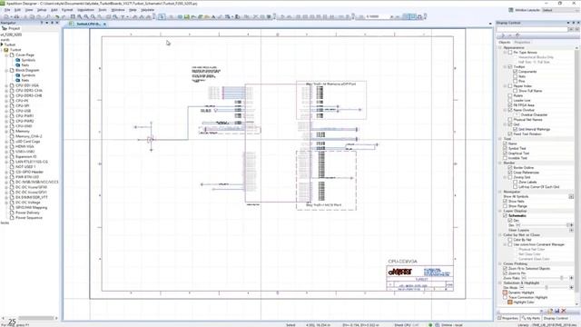Screen dimensions: 581x327
Task: Enable the Invisible Text checkbox
Action: [x=505, y=158]
